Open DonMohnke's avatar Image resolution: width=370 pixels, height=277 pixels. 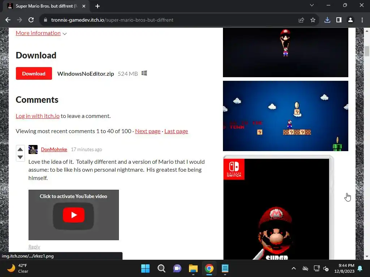tap(33, 149)
